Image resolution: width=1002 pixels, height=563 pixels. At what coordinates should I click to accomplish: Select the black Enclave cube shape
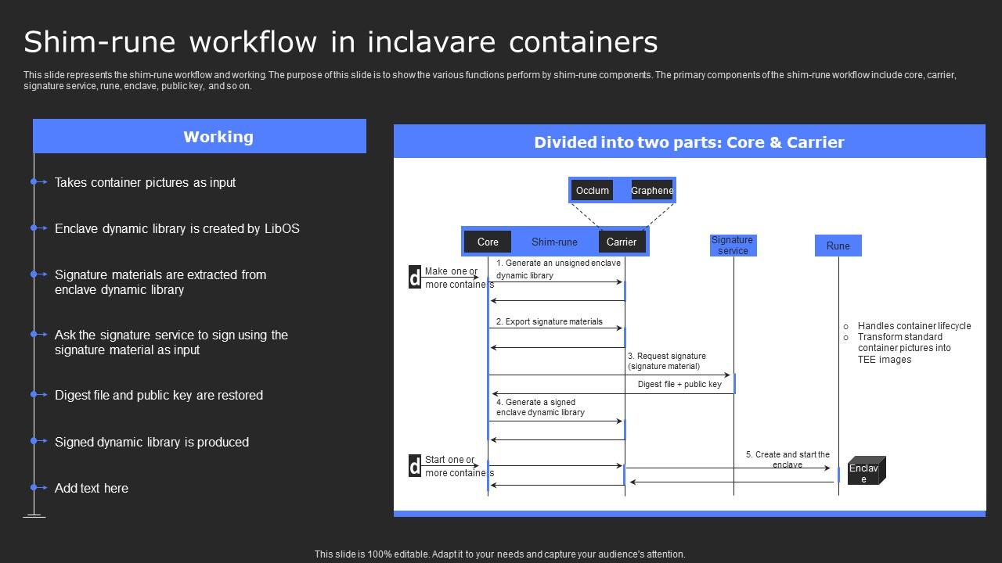coord(864,469)
